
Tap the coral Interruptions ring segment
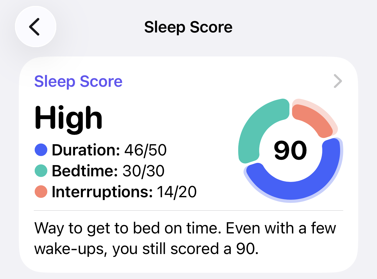click(x=313, y=119)
